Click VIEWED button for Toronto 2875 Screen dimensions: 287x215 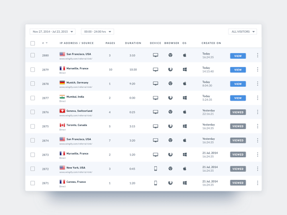click(238, 126)
